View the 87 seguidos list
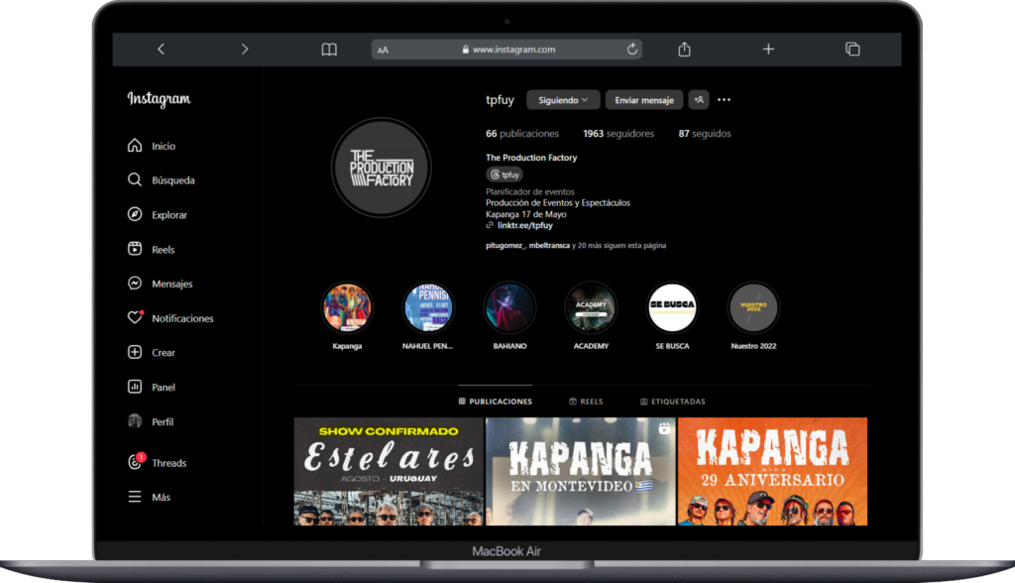 click(705, 134)
